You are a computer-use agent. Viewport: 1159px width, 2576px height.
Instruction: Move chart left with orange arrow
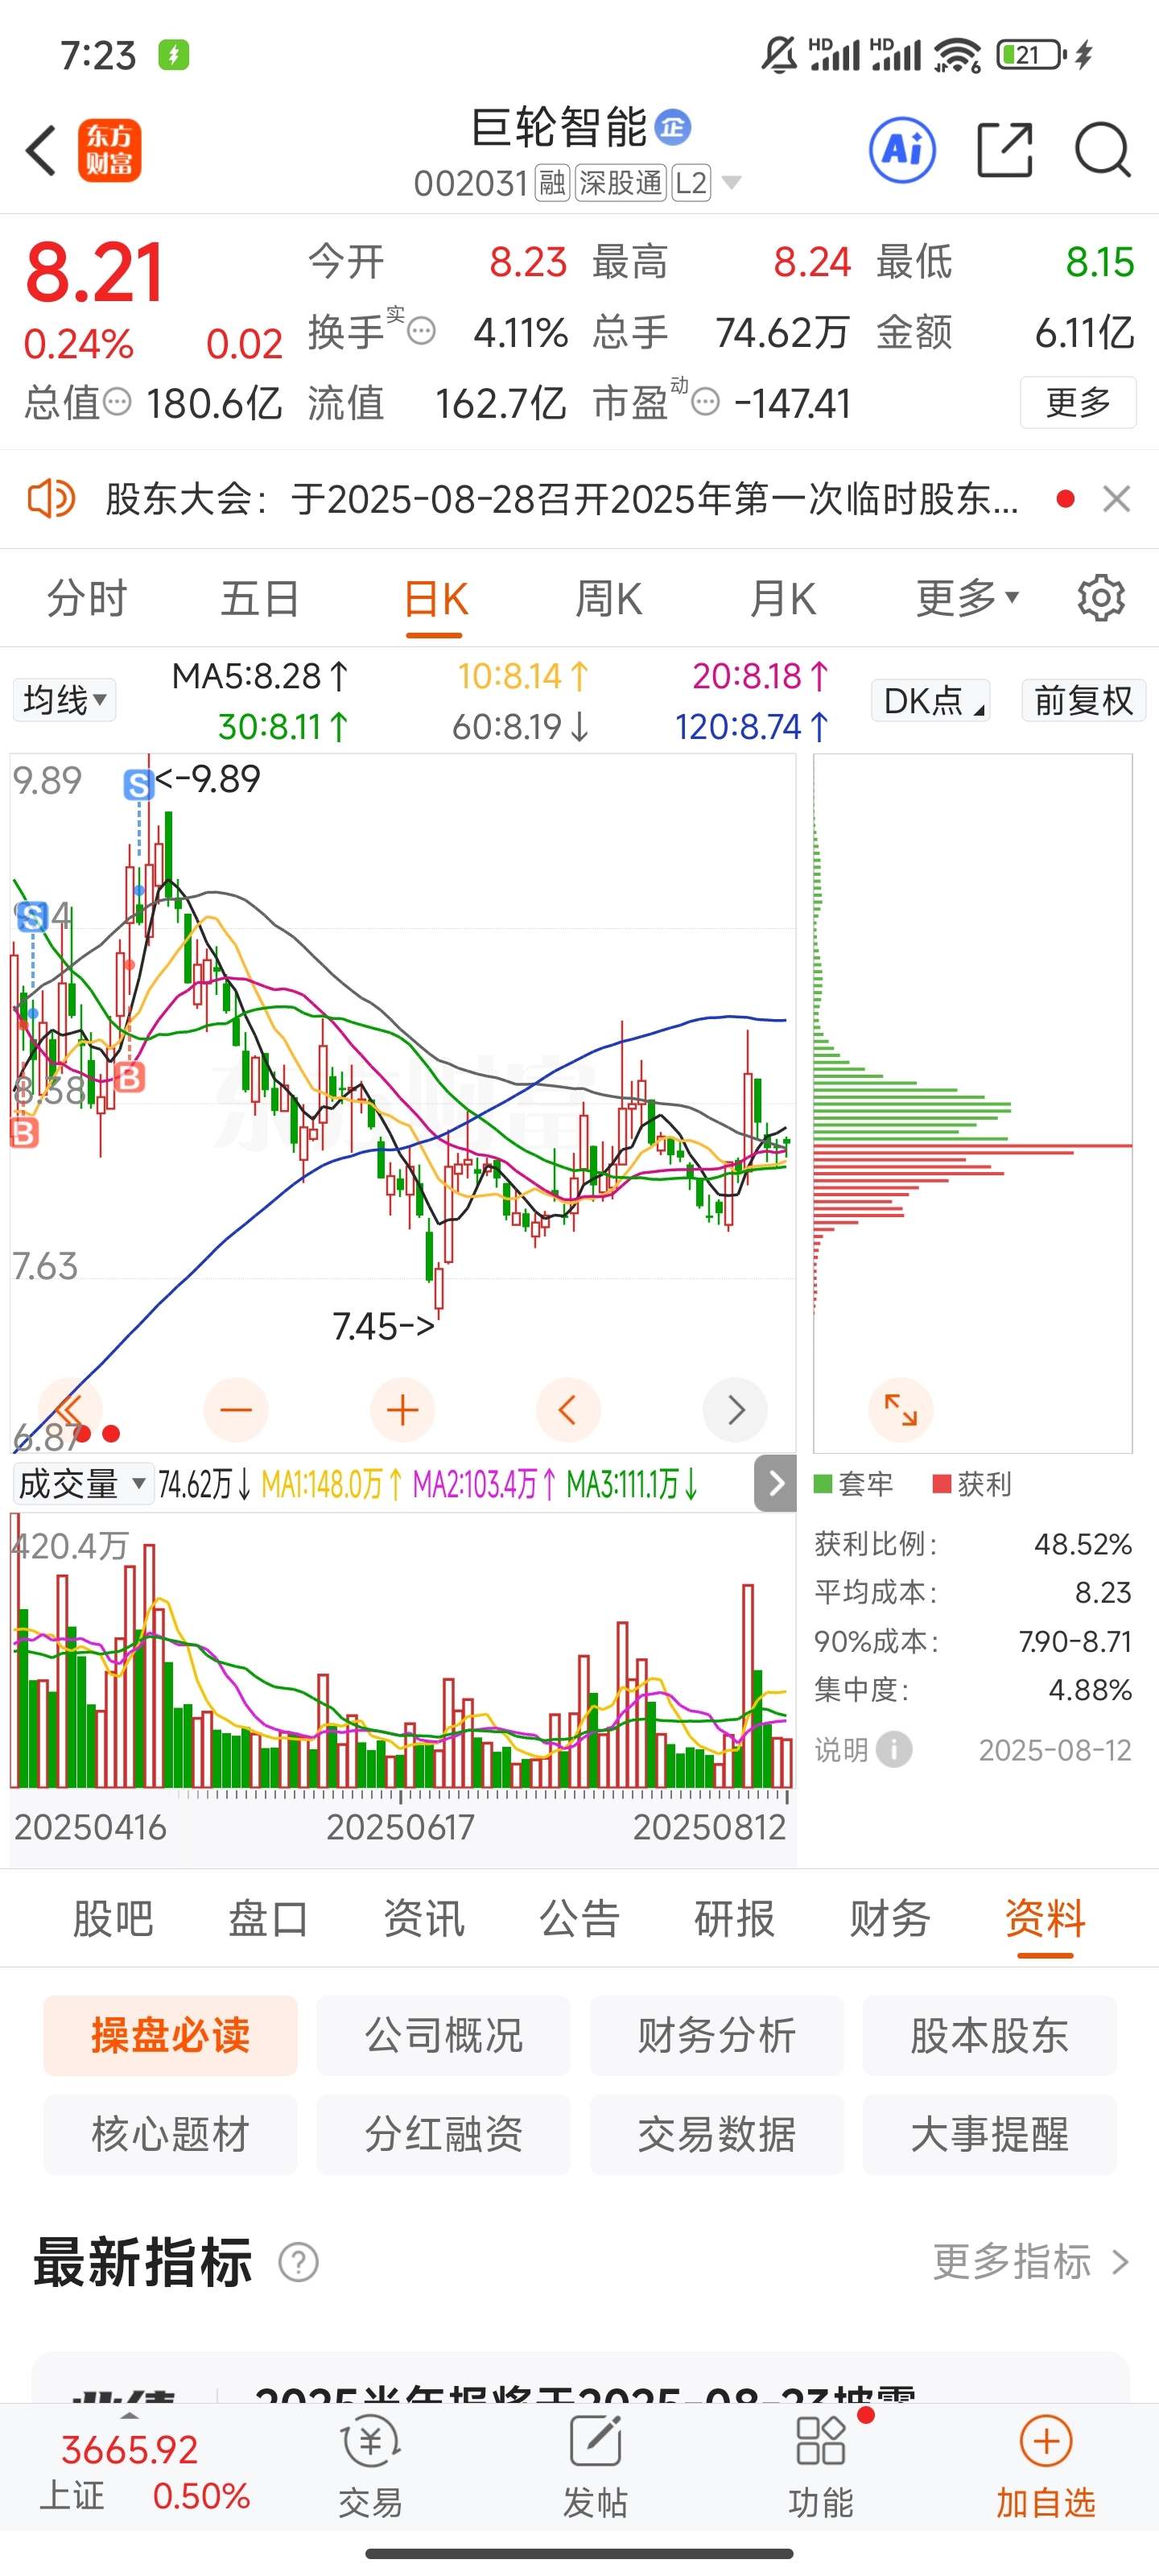click(x=568, y=1410)
